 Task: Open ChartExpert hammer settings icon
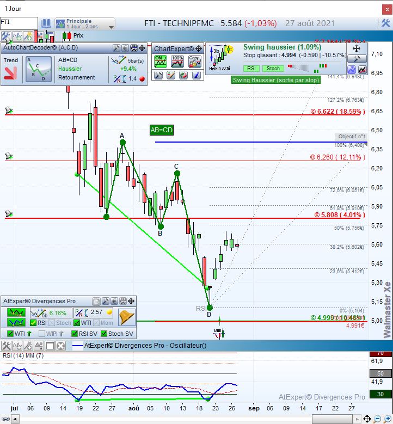pyautogui.click(x=158, y=75)
